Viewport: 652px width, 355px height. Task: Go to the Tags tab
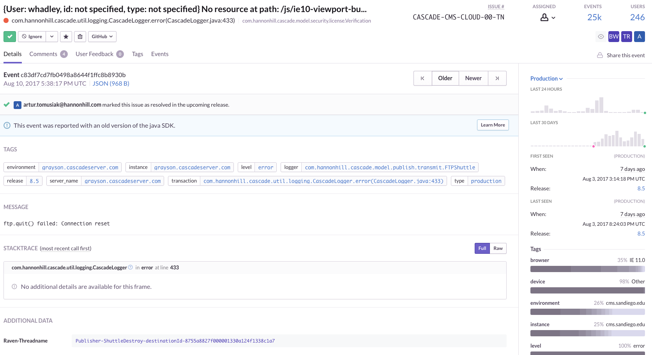click(138, 54)
